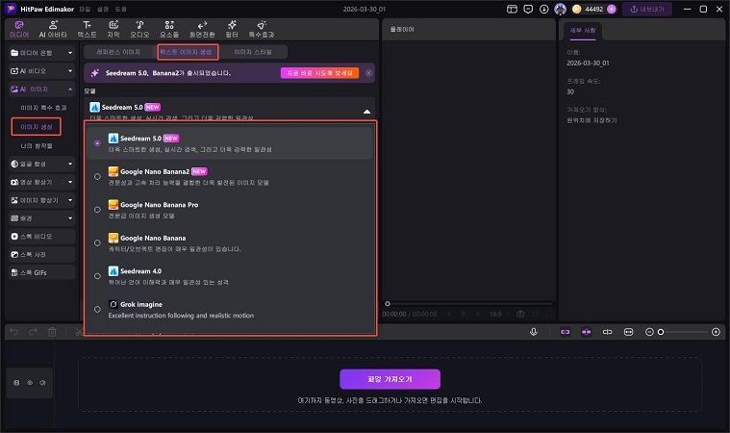This screenshot has width=730, height=433.
Task: Open the 이미지 생성 sidebar item
Action: click(x=37, y=127)
